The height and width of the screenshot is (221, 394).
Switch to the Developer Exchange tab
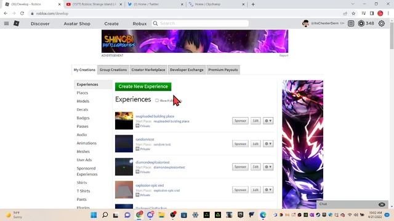click(x=187, y=70)
